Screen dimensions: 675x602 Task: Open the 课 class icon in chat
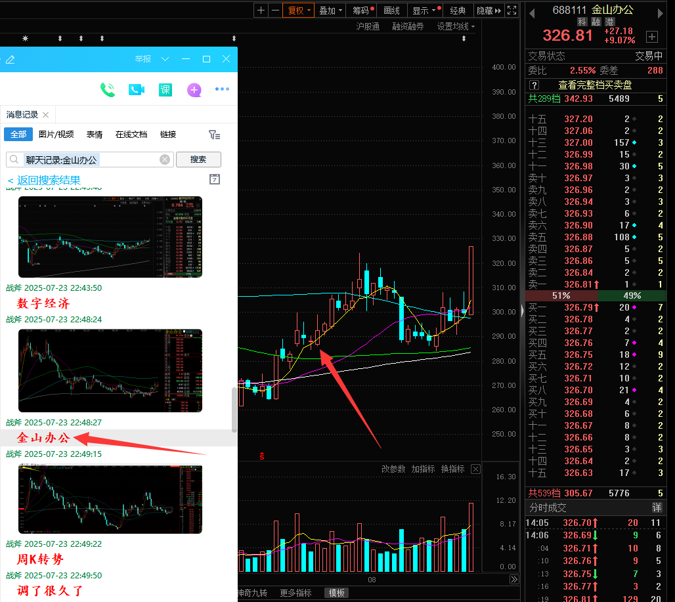[165, 89]
